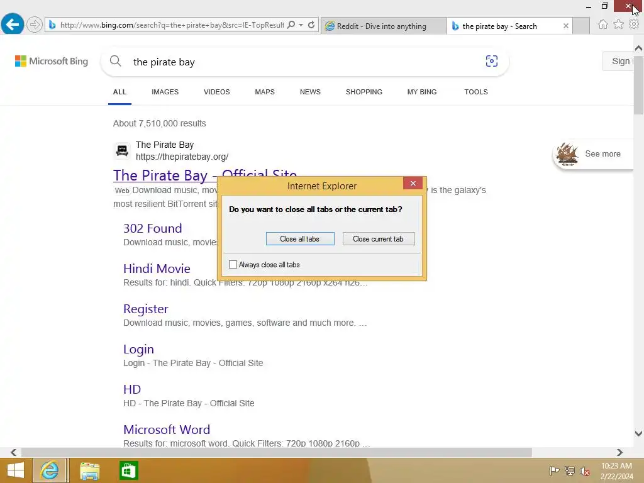
Task: Switch to the Reddit - Dive into anything tab
Action: tap(384, 26)
